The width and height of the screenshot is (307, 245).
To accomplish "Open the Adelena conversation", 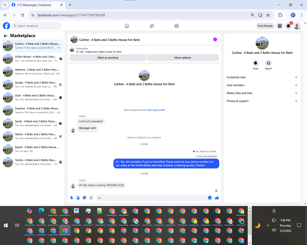I will tap(33, 72).
